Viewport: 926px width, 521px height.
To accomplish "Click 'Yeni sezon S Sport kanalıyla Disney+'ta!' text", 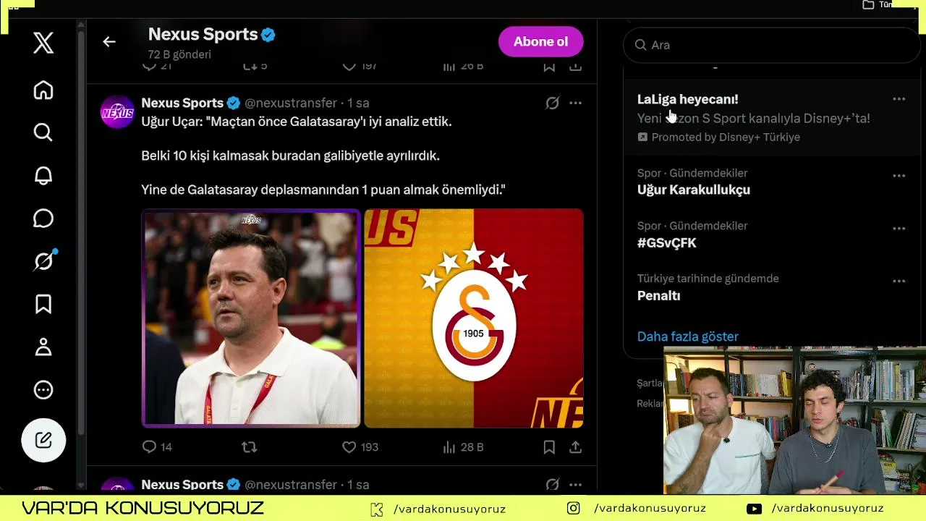I will coord(753,118).
